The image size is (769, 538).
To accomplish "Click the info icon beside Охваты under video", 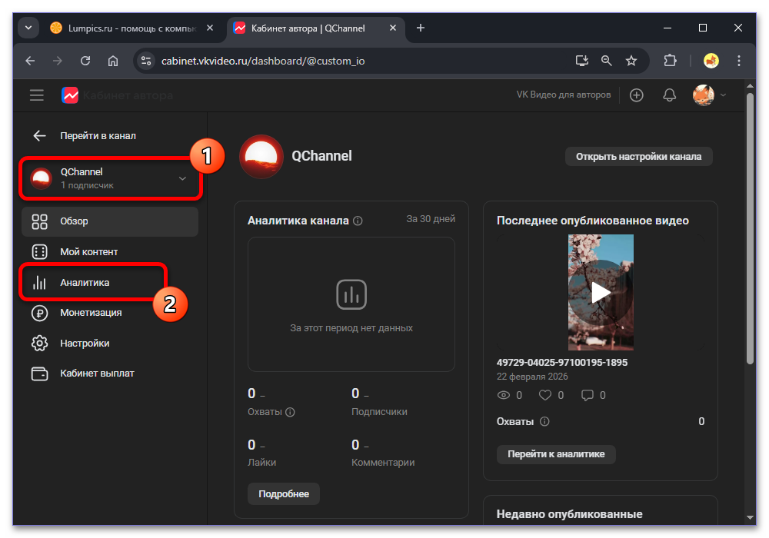I will pos(544,421).
